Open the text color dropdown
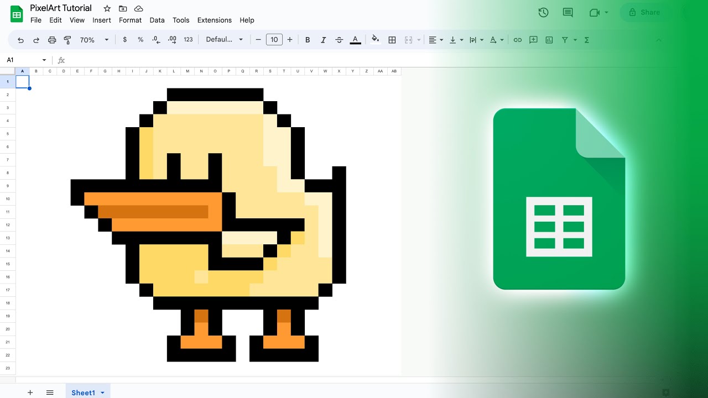The image size is (708, 398). (355, 40)
